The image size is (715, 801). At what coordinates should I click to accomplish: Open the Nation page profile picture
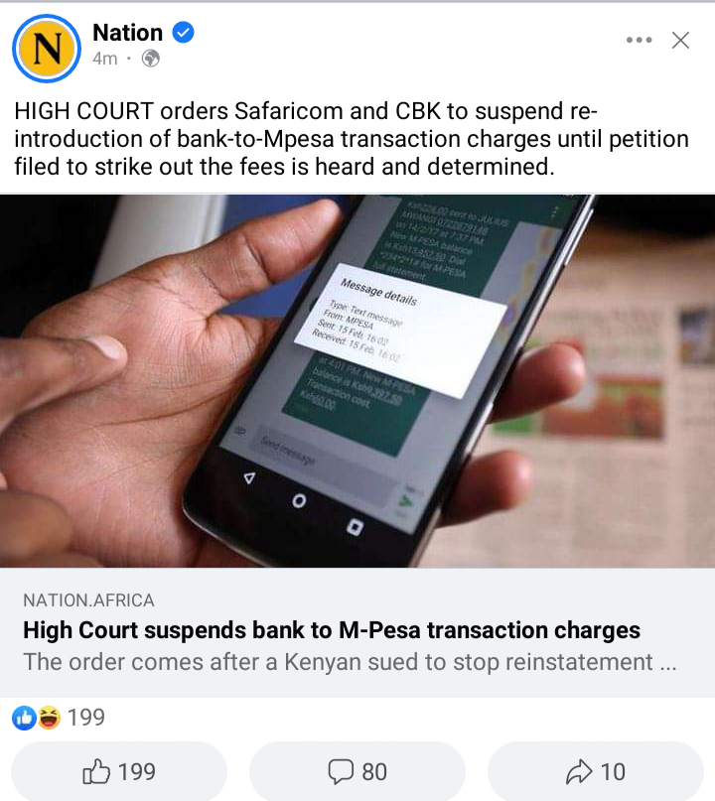tap(47, 49)
